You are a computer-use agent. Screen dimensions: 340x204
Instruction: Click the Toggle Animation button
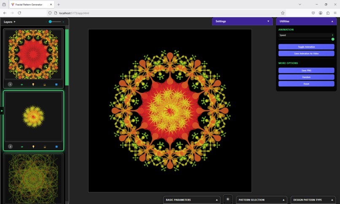click(x=306, y=47)
